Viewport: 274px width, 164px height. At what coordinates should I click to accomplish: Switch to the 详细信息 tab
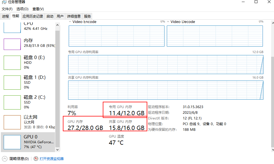(74, 16)
